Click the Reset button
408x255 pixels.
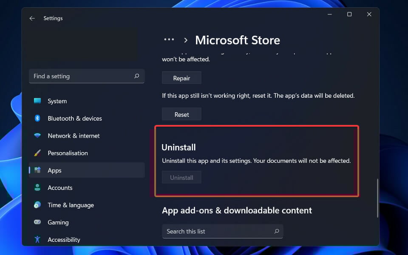pyautogui.click(x=181, y=114)
